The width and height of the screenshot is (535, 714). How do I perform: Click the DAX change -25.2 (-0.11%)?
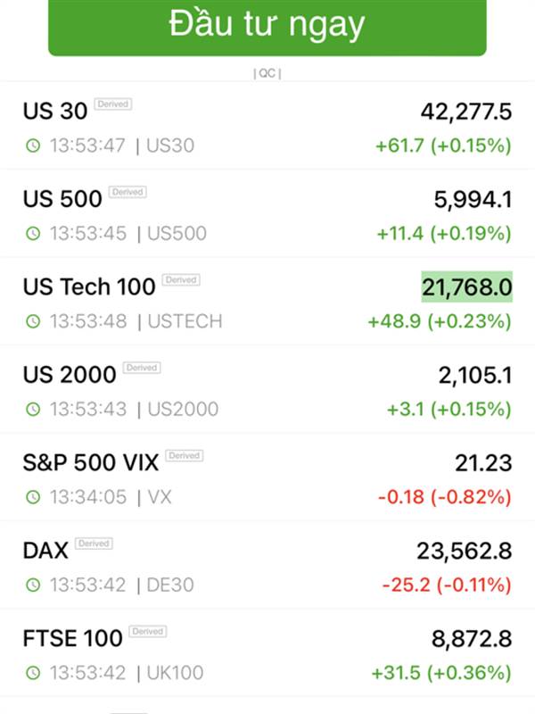point(447,585)
